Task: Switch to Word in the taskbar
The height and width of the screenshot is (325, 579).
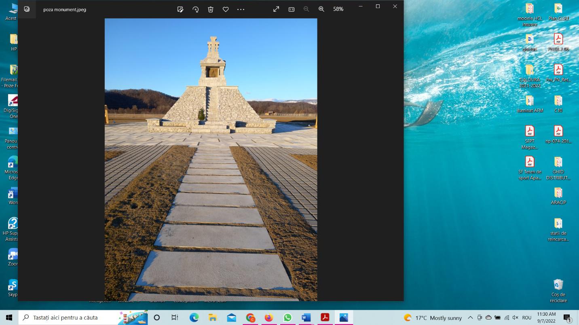Action: (306, 318)
